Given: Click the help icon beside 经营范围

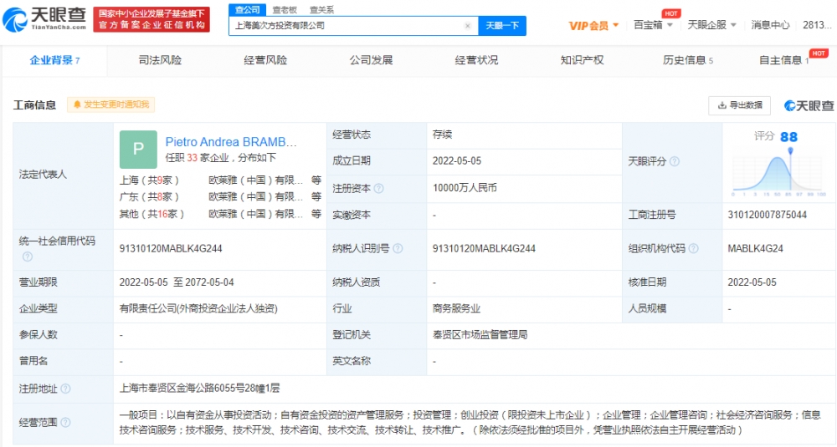Looking at the screenshot, I should pyautogui.click(x=66, y=423).
